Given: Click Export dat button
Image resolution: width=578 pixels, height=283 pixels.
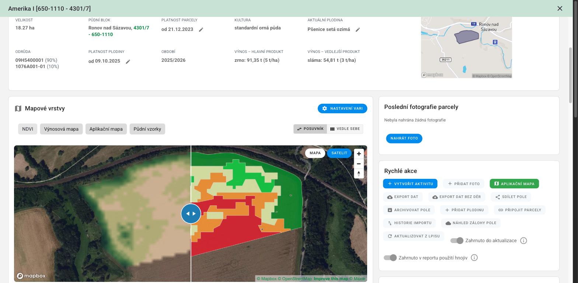Looking at the screenshot, I should [x=403, y=197].
